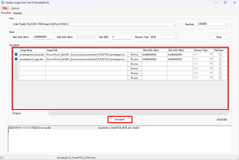This screenshot has width=239, height=160.
Task: Check the fifth image row checkbox
Action: 16,73
